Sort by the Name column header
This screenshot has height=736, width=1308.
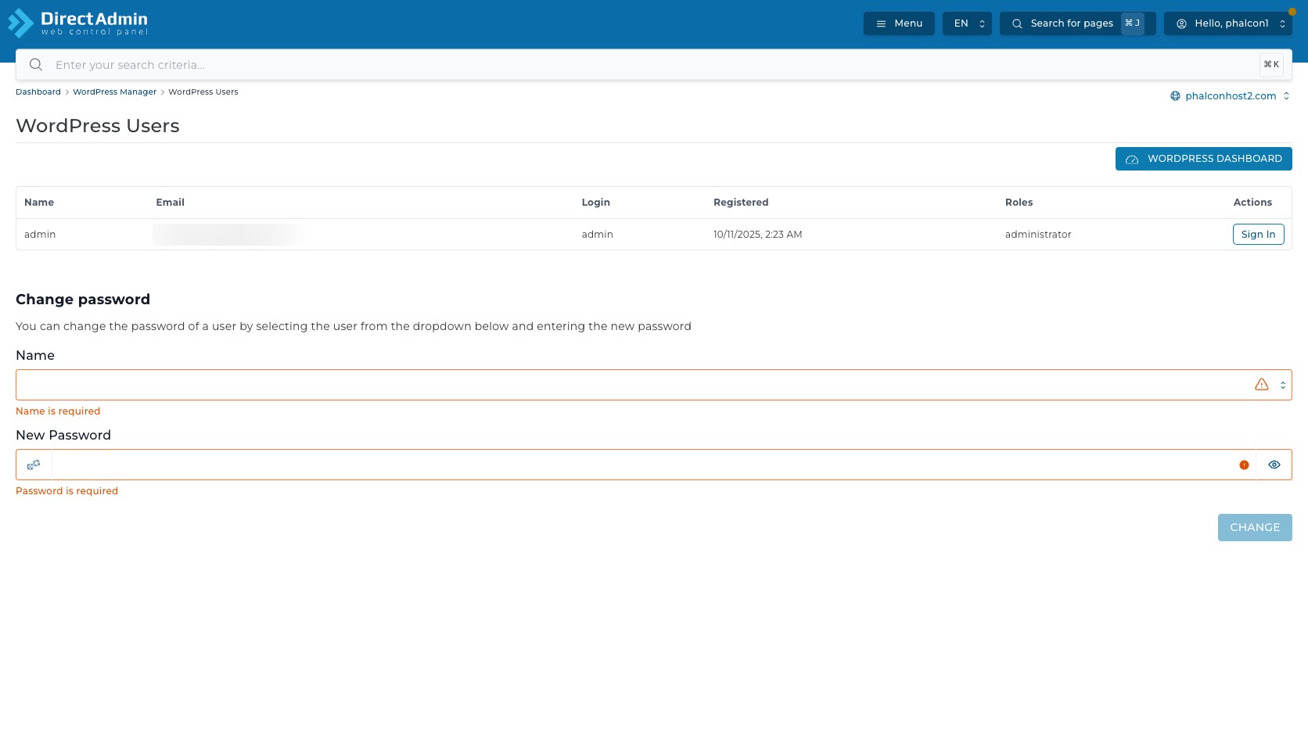click(x=39, y=203)
